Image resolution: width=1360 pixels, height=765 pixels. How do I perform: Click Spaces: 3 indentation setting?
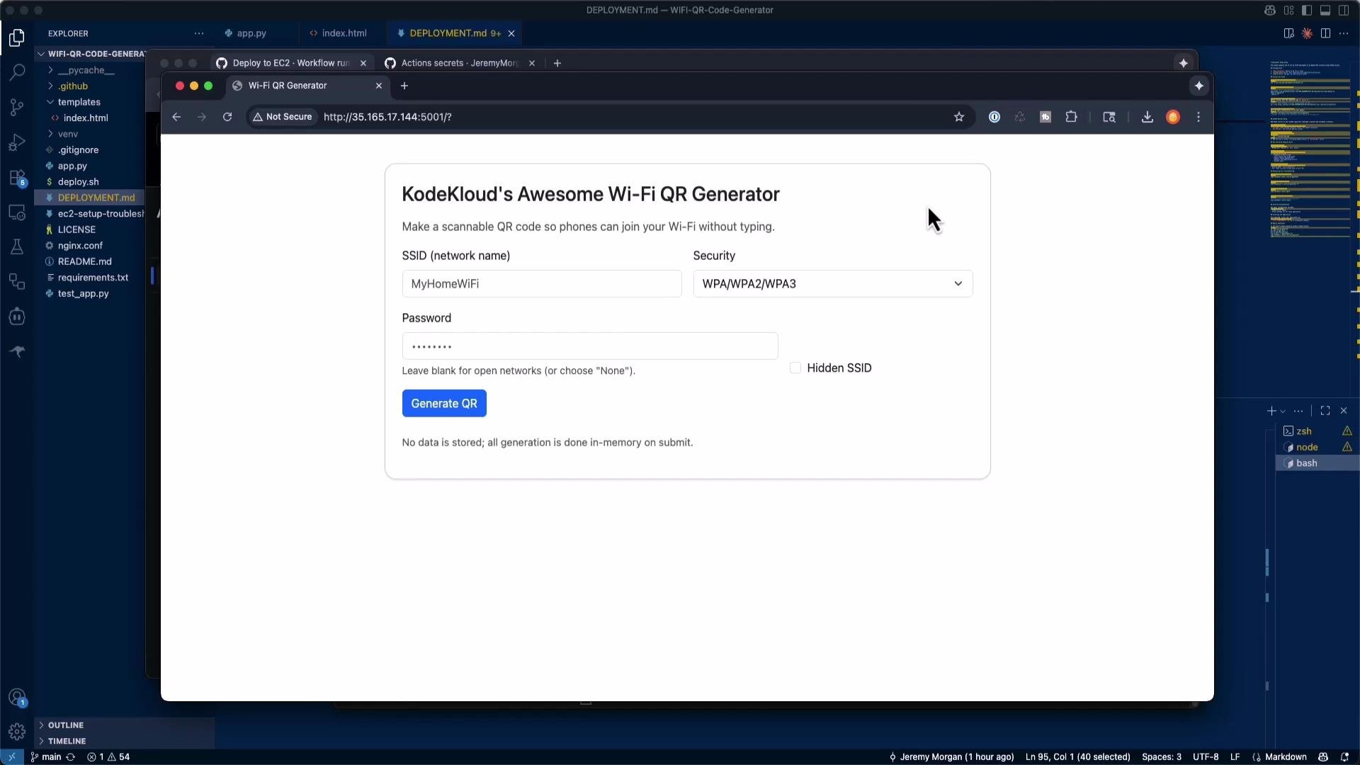tap(1162, 756)
